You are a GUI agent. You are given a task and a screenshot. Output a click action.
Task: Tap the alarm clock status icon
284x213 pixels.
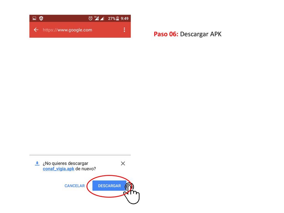coord(90,18)
